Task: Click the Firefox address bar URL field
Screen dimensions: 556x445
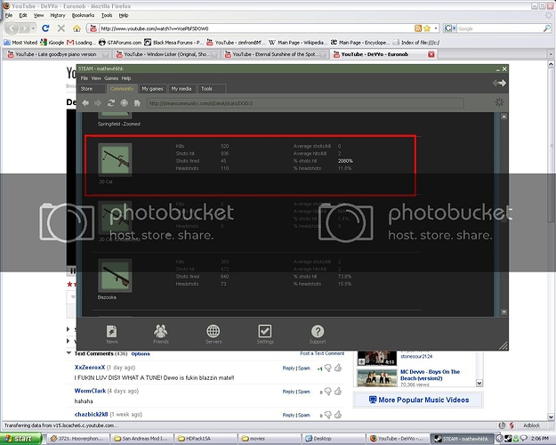Action: (x=255, y=28)
